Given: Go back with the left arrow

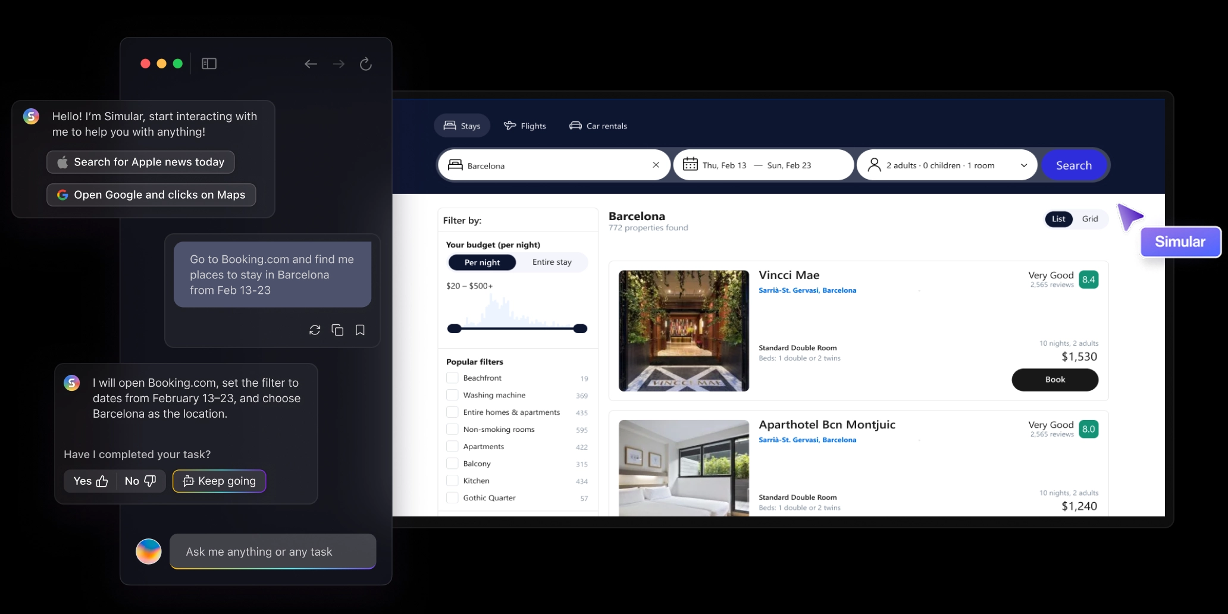Looking at the screenshot, I should pyautogui.click(x=311, y=64).
